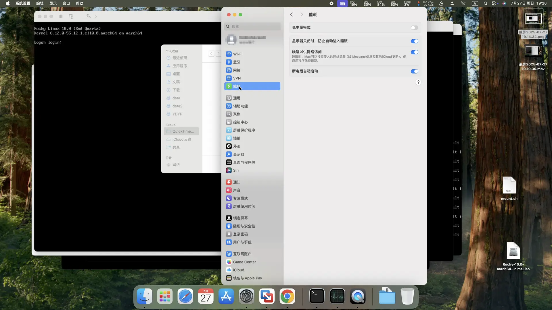The image size is (552, 310).
Task: Open 屏幕保护程序 settings
Action: [252, 130]
